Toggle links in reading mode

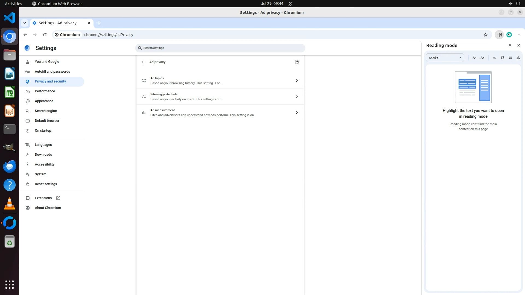(x=495, y=58)
